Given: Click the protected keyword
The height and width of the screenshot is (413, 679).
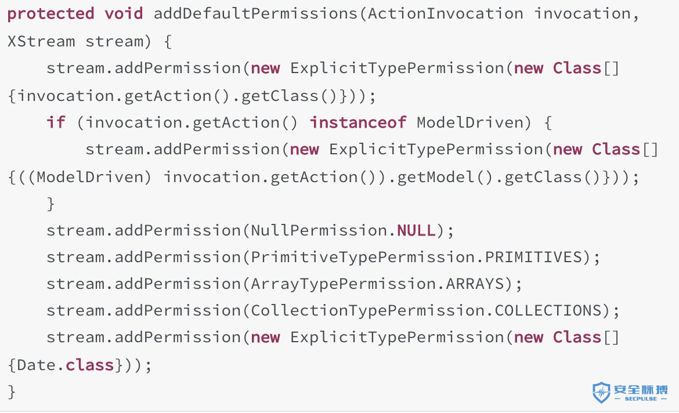Looking at the screenshot, I should click(x=50, y=15).
